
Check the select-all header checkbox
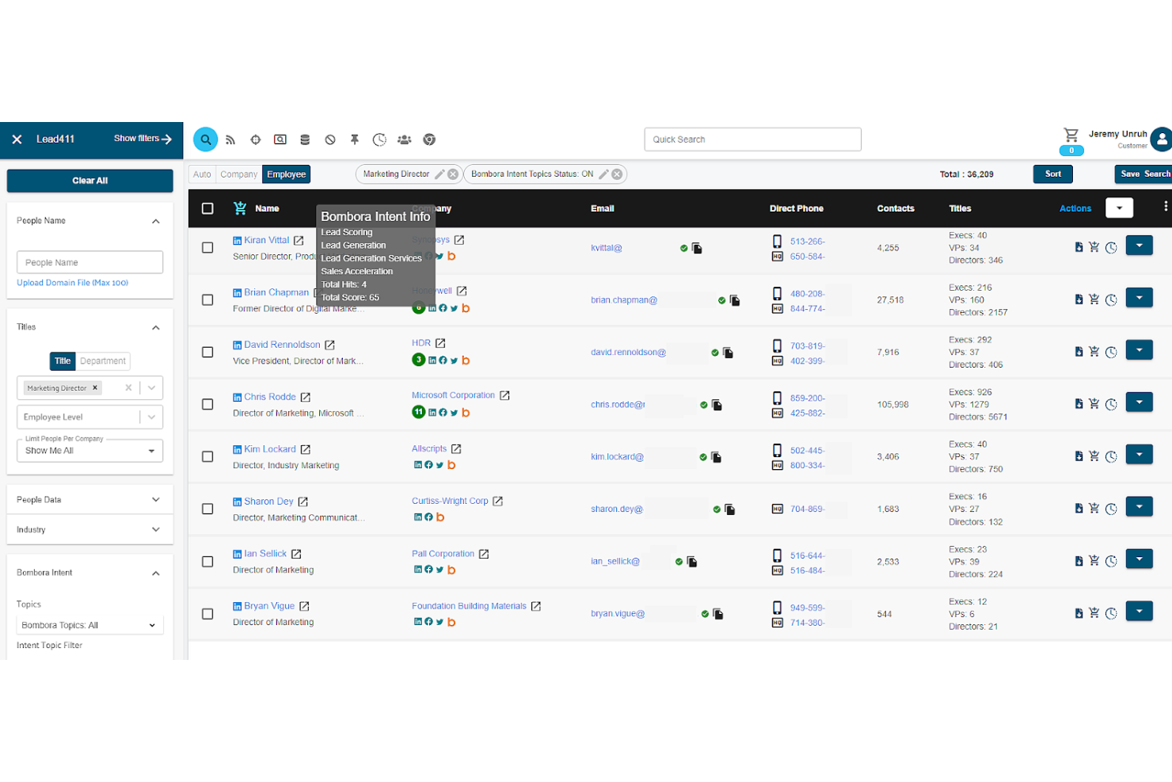click(207, 208)
